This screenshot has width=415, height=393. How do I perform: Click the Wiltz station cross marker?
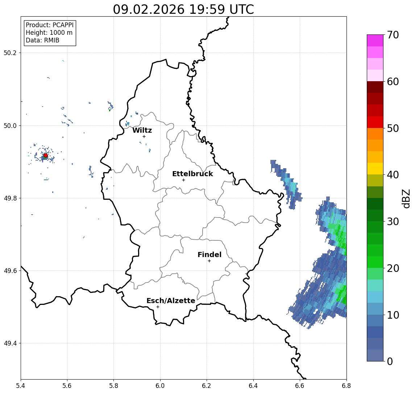144,137
